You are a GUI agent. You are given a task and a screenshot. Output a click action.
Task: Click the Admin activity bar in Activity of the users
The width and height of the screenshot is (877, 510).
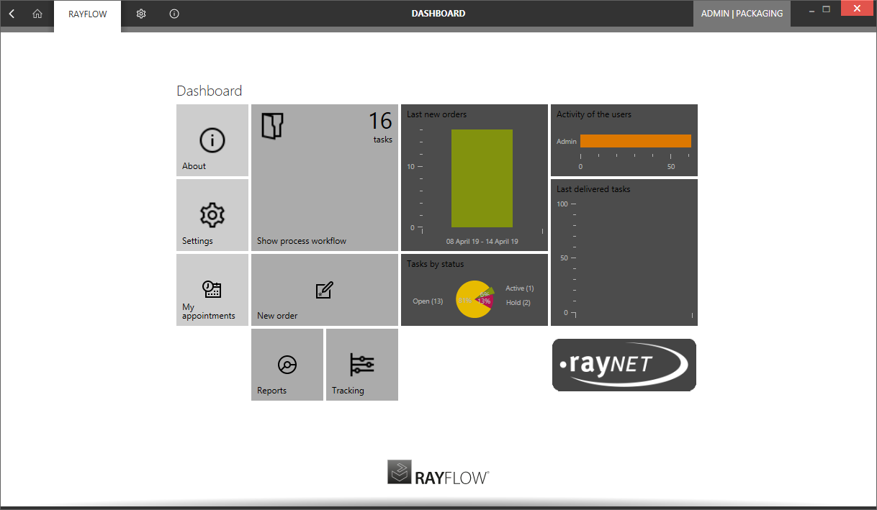click(634, 141)
